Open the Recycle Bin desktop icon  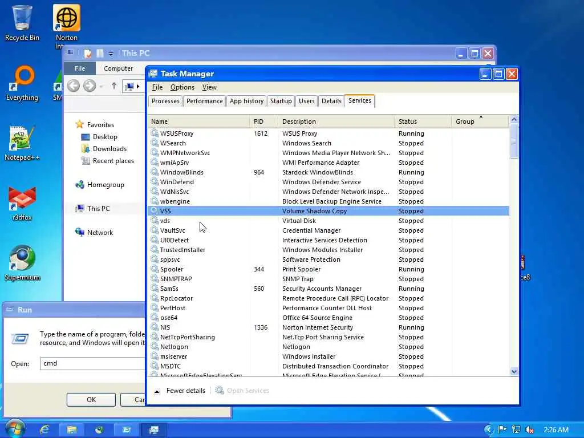click(22, 23)
